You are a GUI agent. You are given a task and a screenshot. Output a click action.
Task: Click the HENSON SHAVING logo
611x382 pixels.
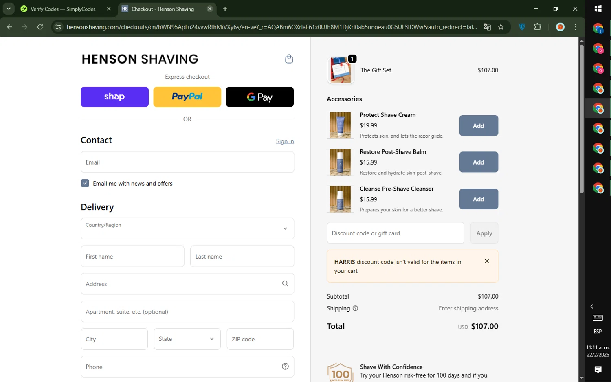tap(140, 59)
